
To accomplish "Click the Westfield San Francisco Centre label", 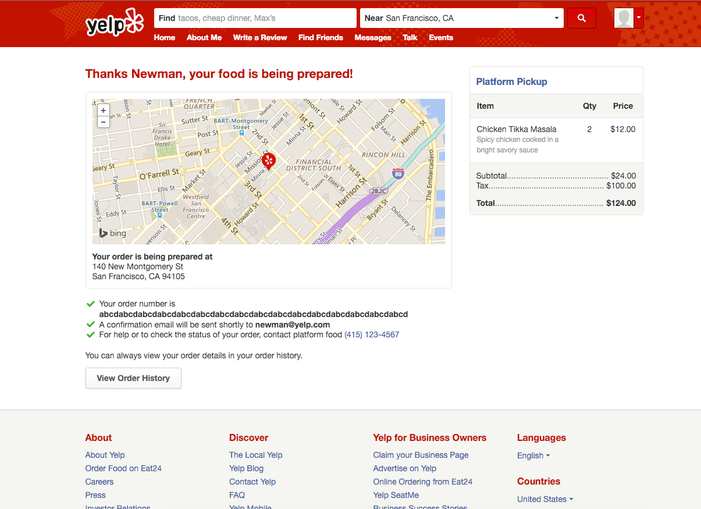I will [x=196, y=207].
